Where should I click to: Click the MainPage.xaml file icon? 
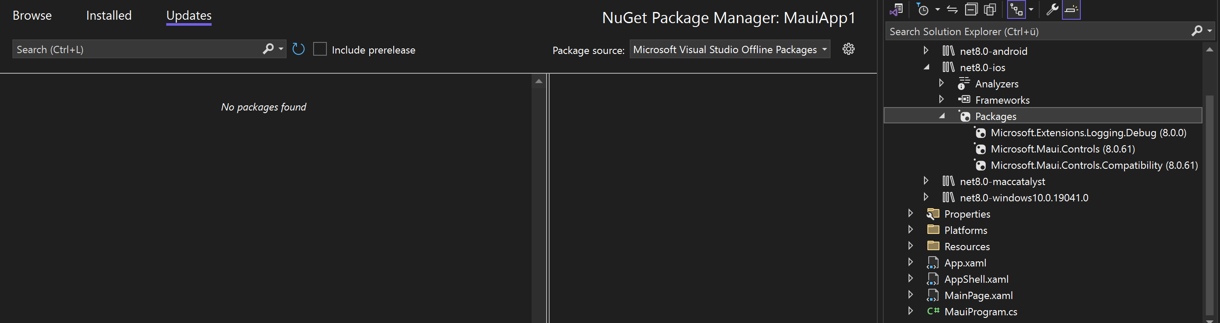click(x=933, y=295)
